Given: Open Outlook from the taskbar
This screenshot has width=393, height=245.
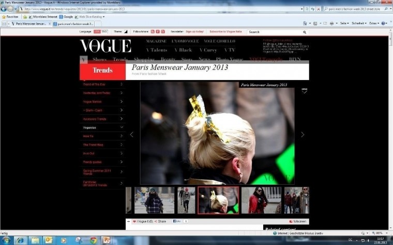Looking at the screenshot, I should coord(49,240).
